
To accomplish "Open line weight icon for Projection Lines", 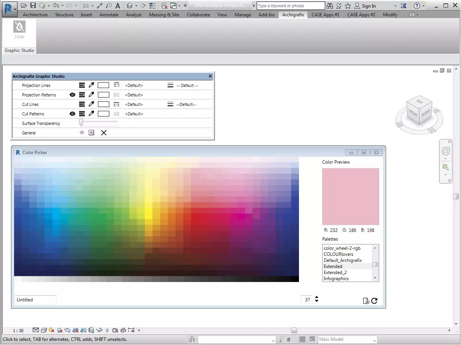I will click(170, 85).
